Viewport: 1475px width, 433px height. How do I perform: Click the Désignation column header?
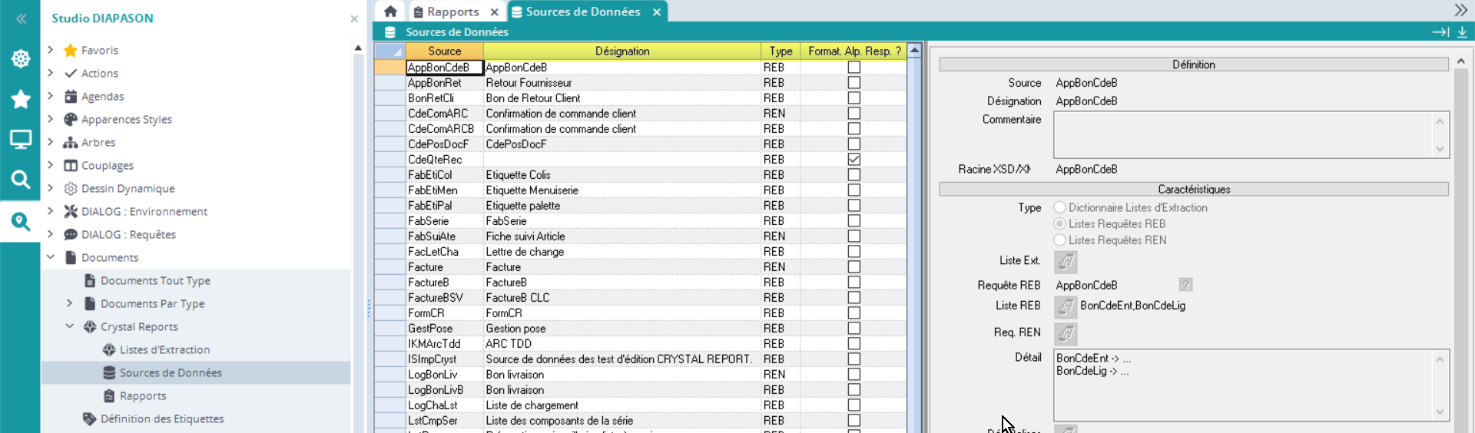(x=621, y=51)
